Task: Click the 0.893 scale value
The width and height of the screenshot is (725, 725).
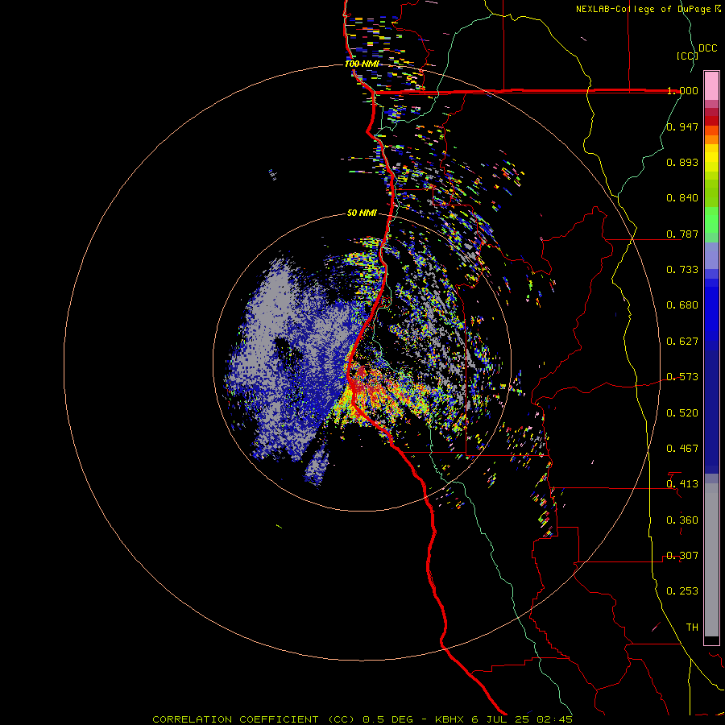Action: point(682,162)
